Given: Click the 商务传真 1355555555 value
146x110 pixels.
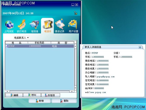Looking at the screenshot, I should click(x=103, y=69).
